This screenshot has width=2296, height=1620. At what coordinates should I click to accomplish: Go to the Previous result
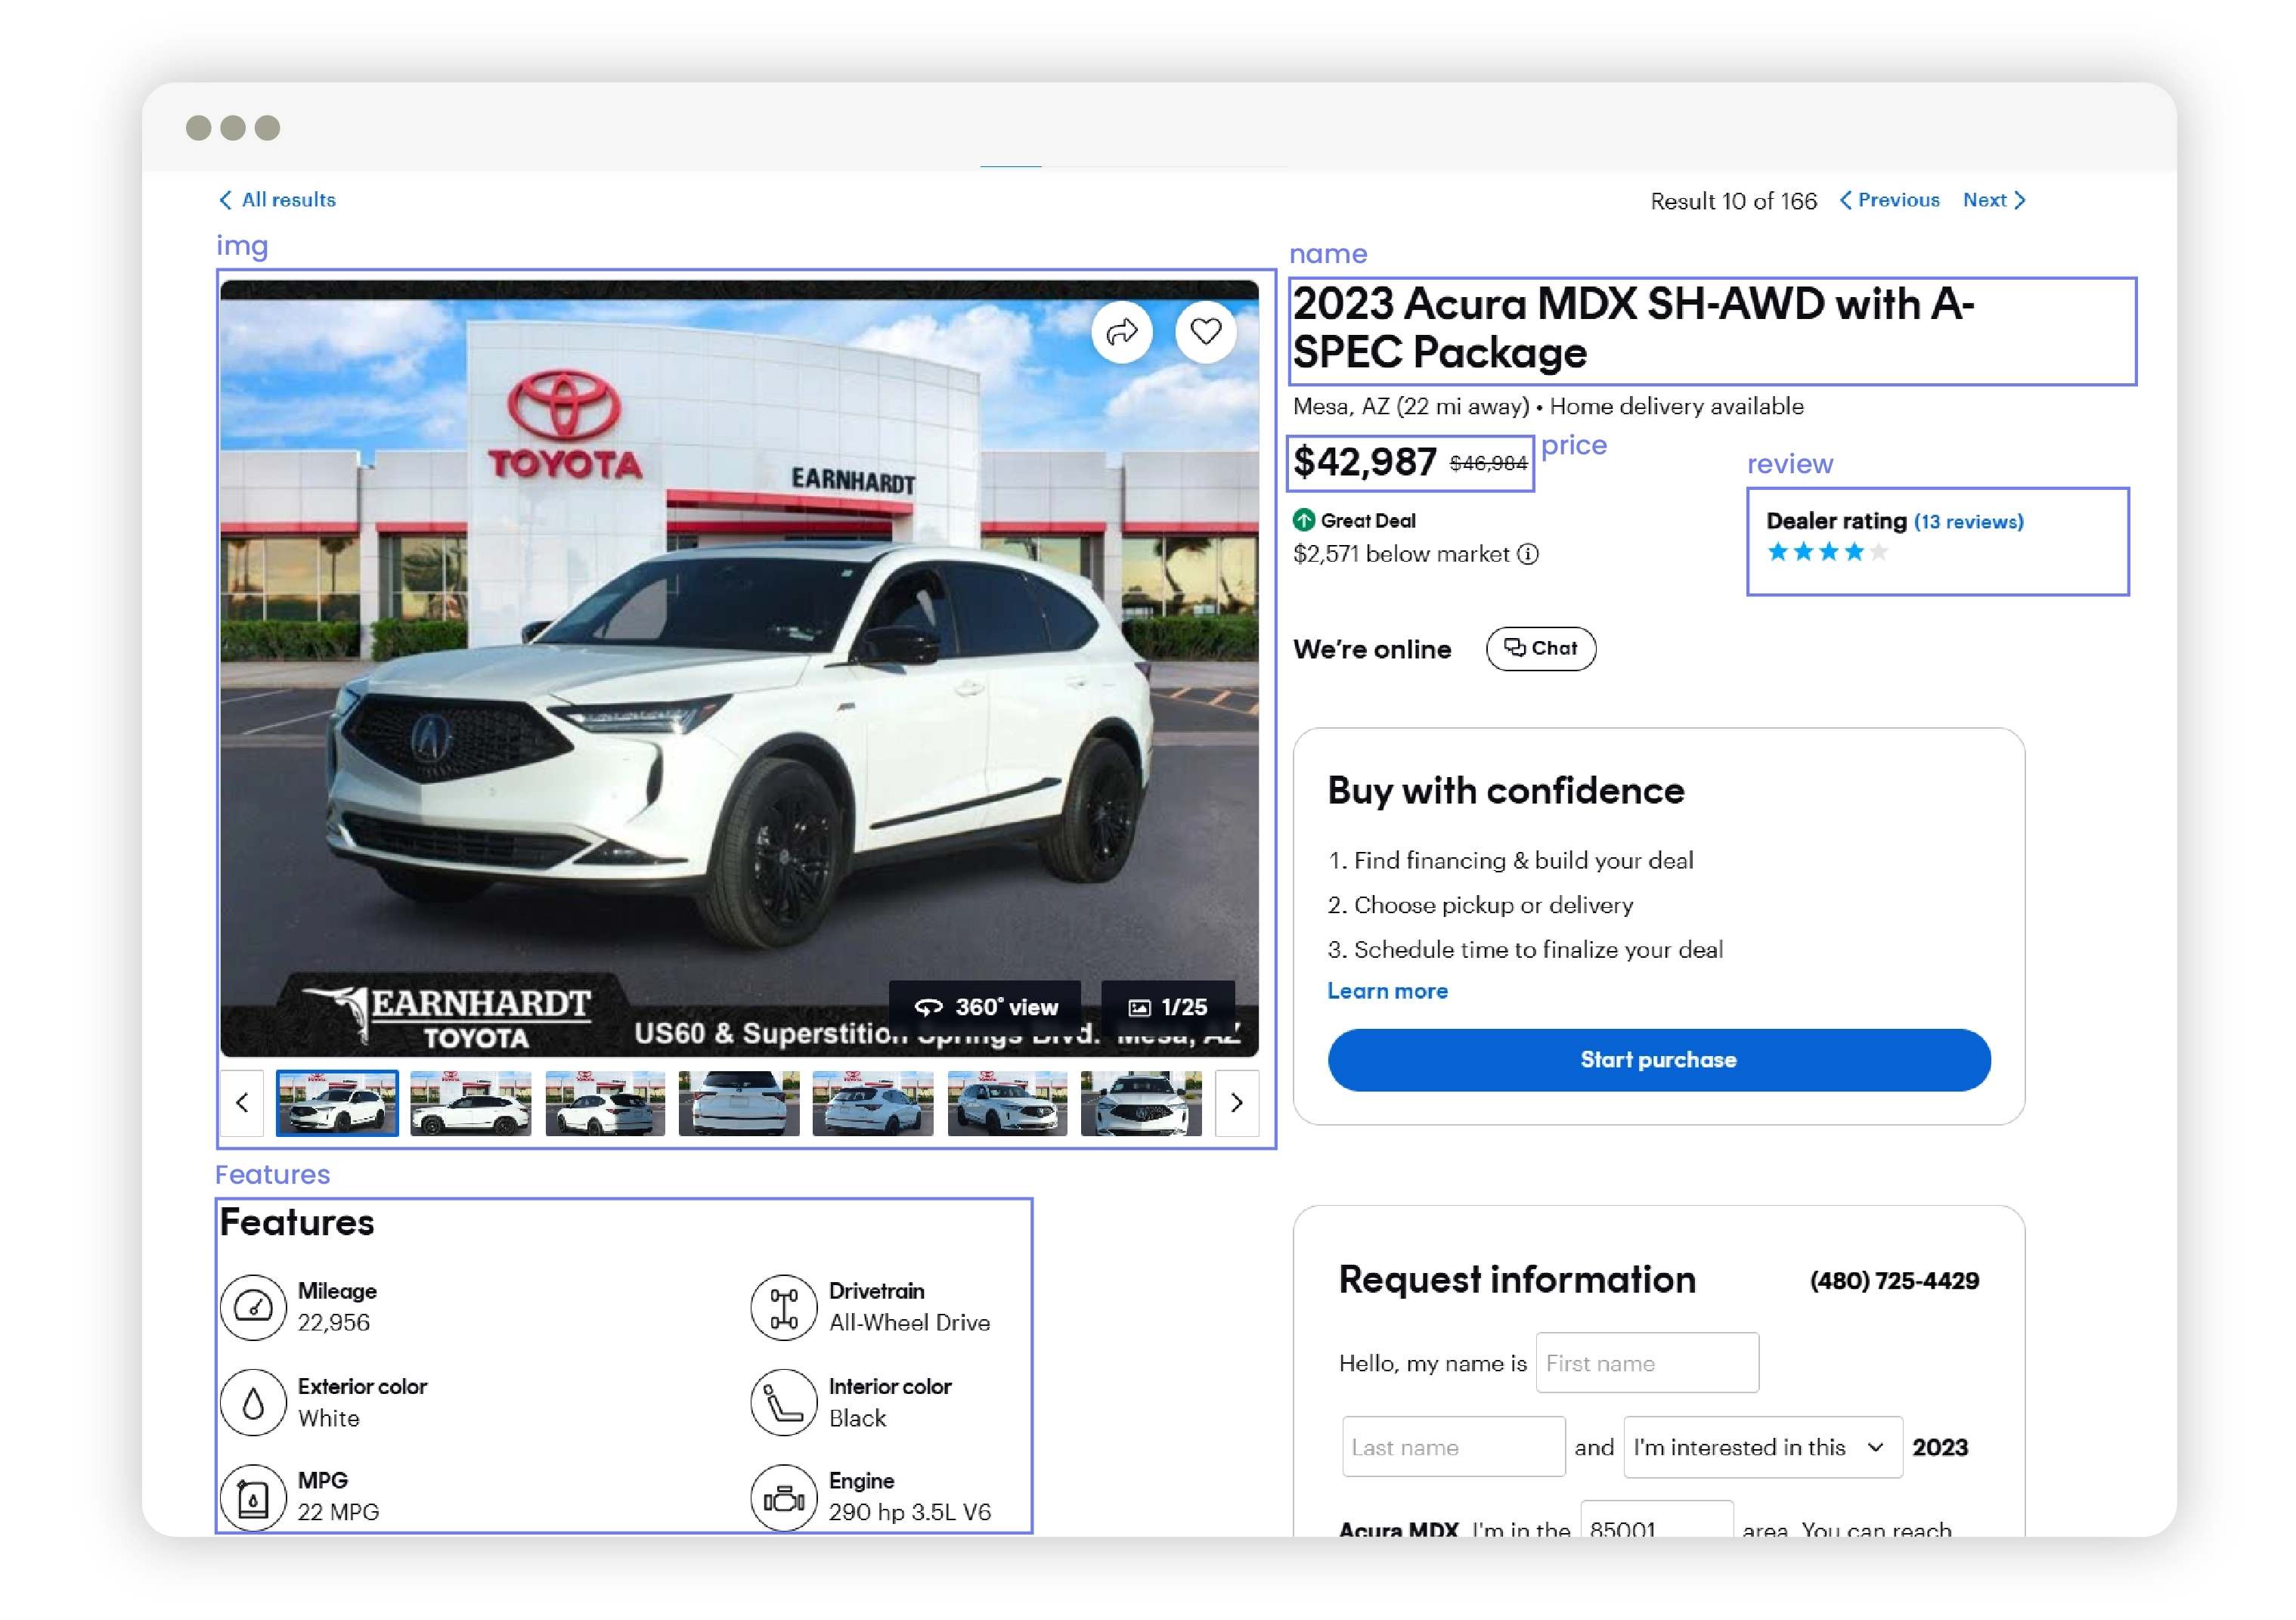1889,200
